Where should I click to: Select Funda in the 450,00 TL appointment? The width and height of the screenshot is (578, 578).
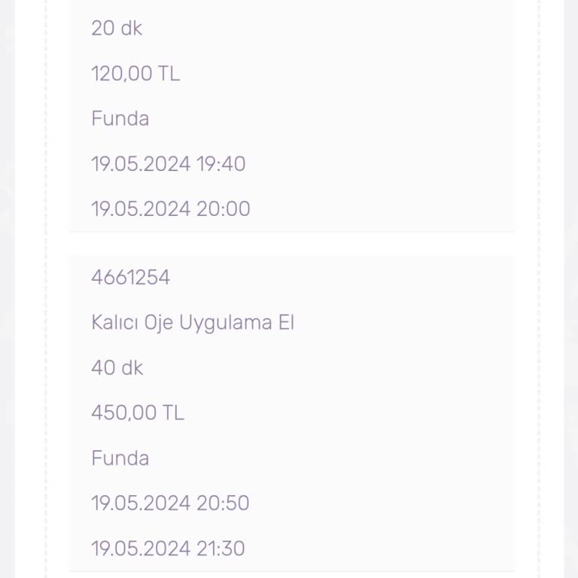120,458
